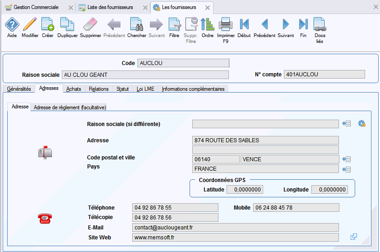Duplicate the record with Dupliquer
Viewport: 380px width, 252px height.
[x=67, y=25]
